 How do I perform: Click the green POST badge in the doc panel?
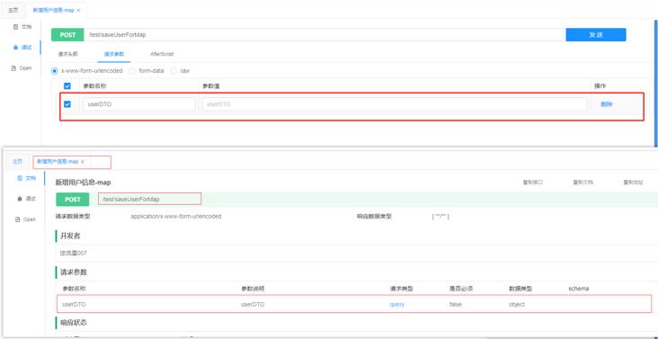(73, 200)
